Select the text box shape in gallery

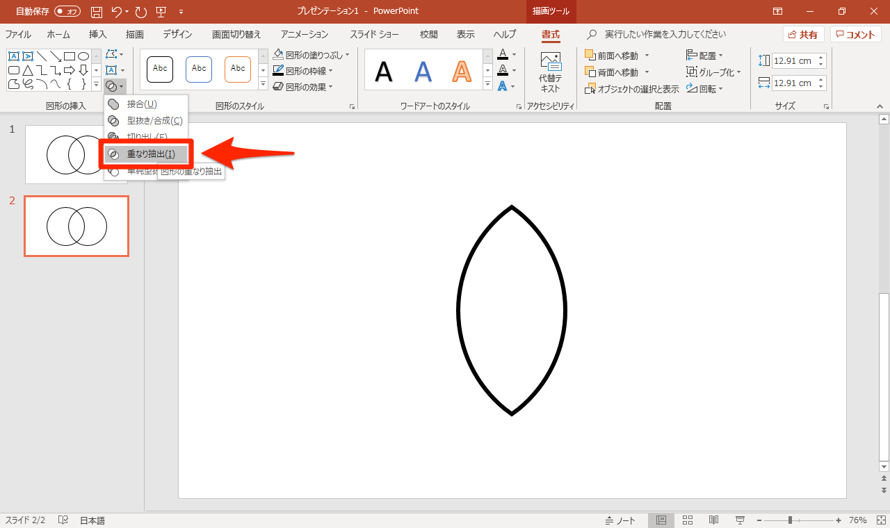[x=13, y=56]
